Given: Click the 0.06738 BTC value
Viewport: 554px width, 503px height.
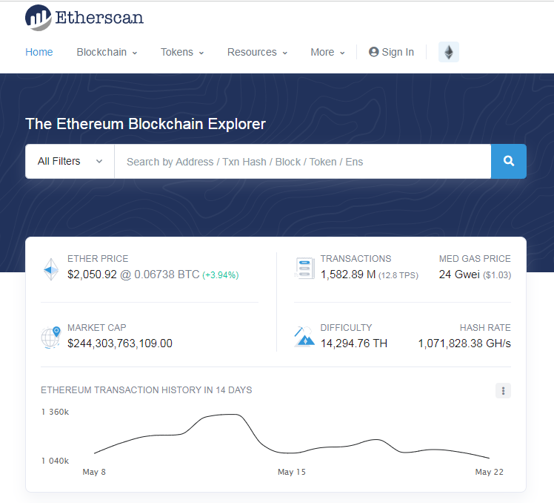Looking at the screenshot, I should (167, 274).
